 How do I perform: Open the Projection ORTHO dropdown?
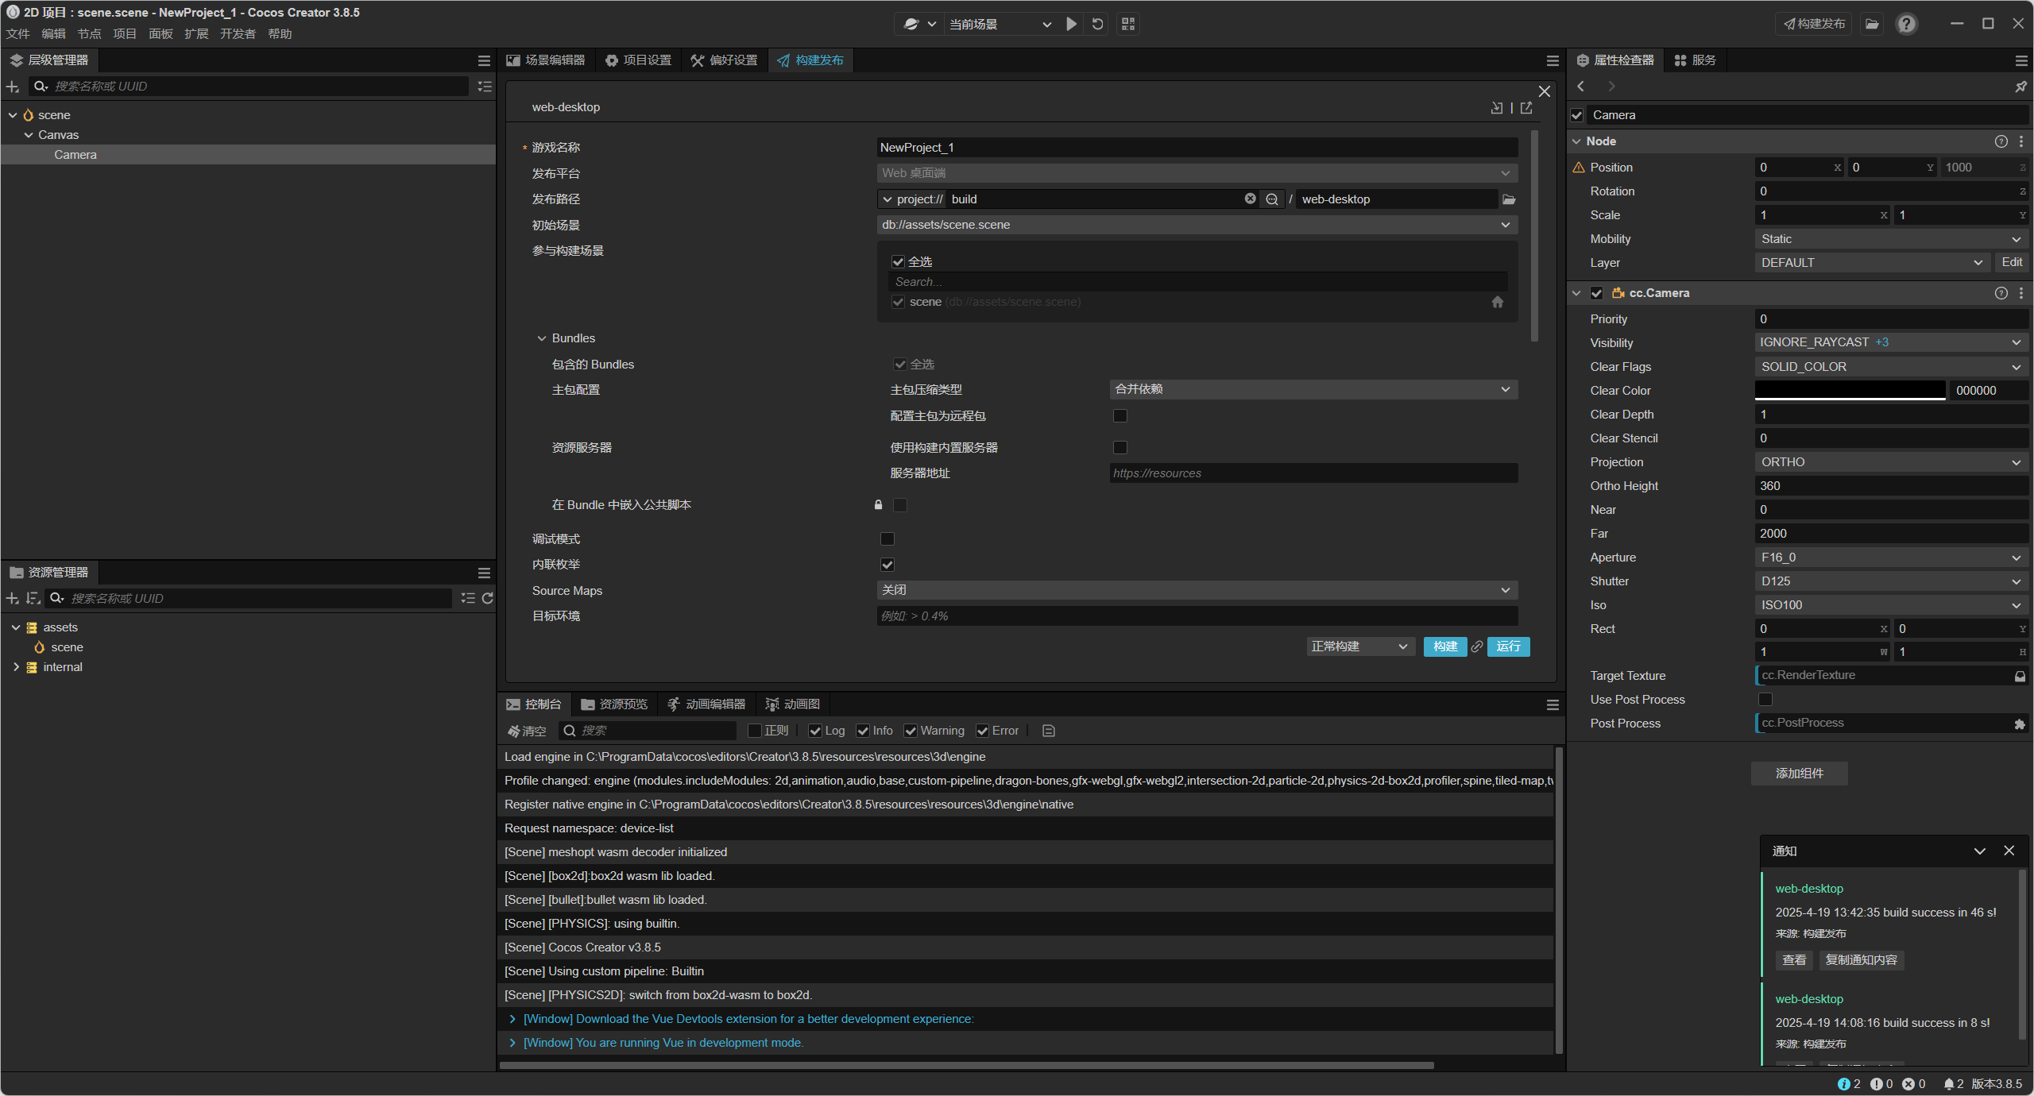point(1890,462)
